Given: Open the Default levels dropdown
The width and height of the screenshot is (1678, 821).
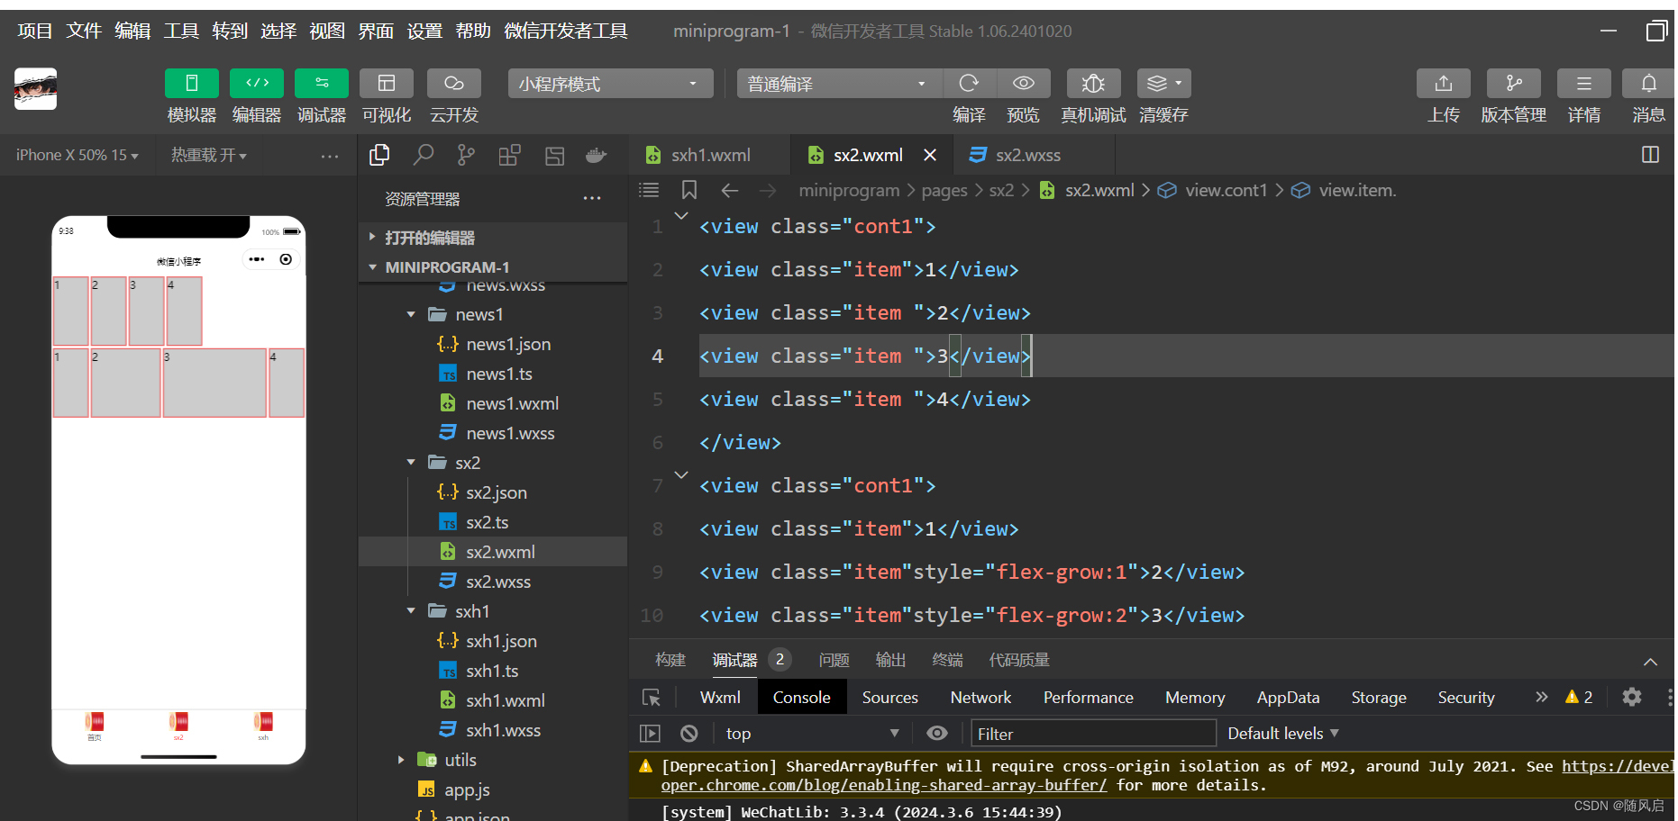Looking at the screenshot, I should pos(1283,734).
